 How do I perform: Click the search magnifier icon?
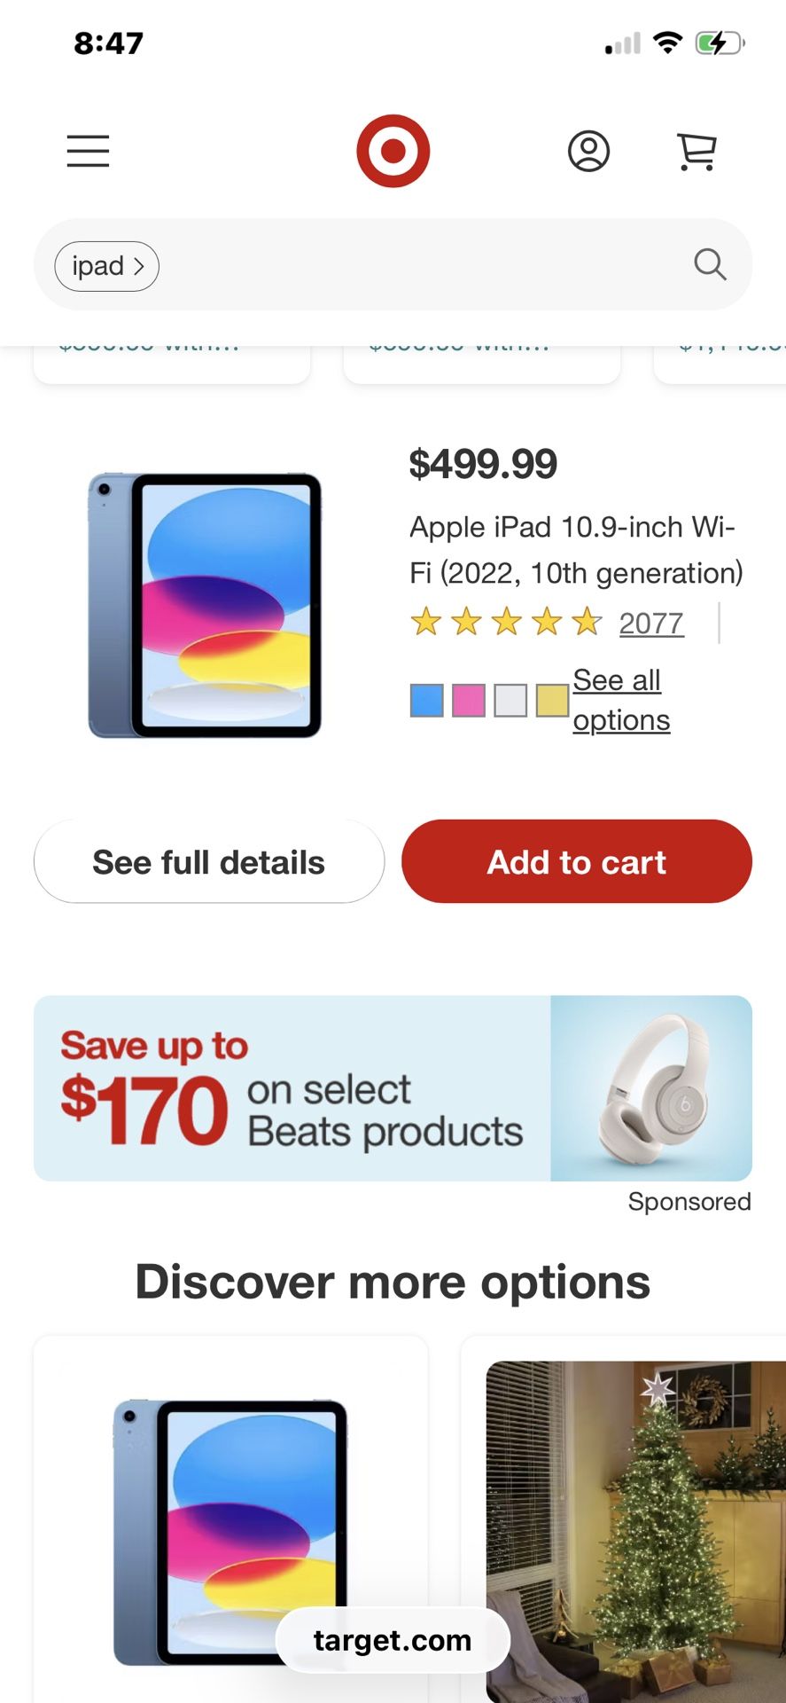(x=708, y=264)
